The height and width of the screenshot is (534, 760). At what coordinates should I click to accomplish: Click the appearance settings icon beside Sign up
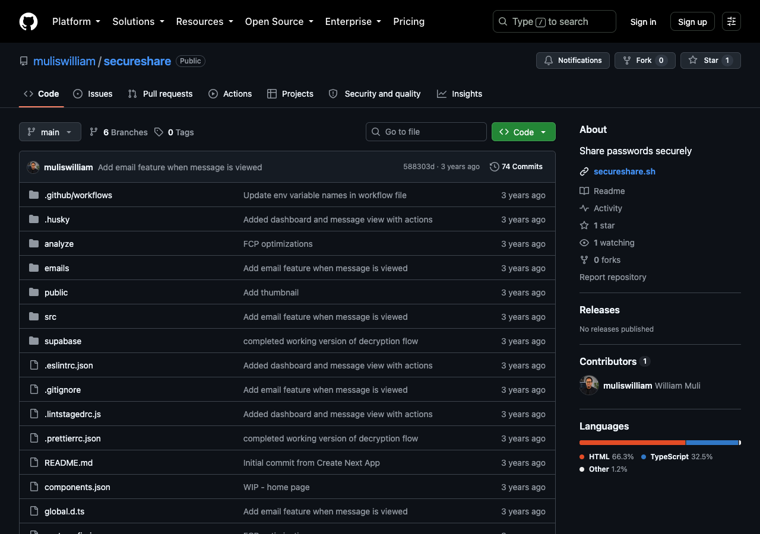[x=731, y=21]
